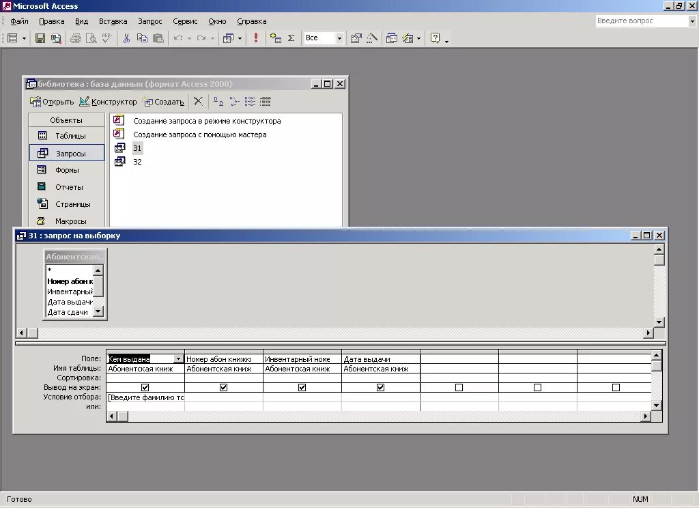Cut selection with the scissors icon
Image resolution: width=699 pixels, height=508 pixels.
[x=126, y=38]
